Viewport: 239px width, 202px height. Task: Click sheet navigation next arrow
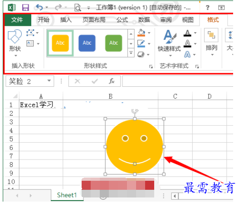click(31, 196)
